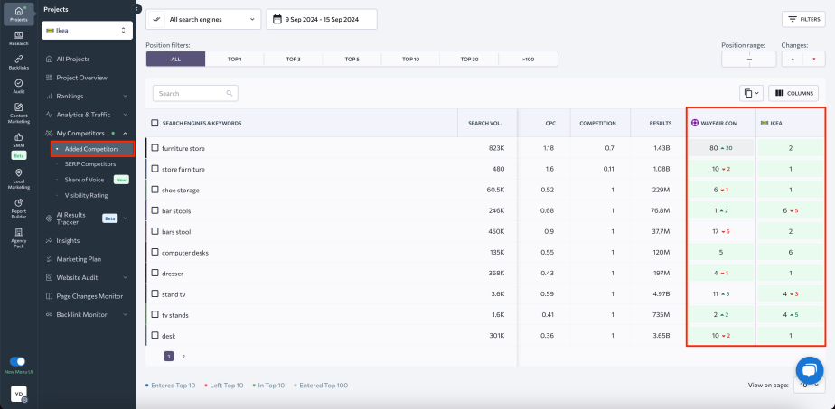This screenshot has height=409, width=835.
Task: Open the Research section icon
Action: (x=18, y=37)
